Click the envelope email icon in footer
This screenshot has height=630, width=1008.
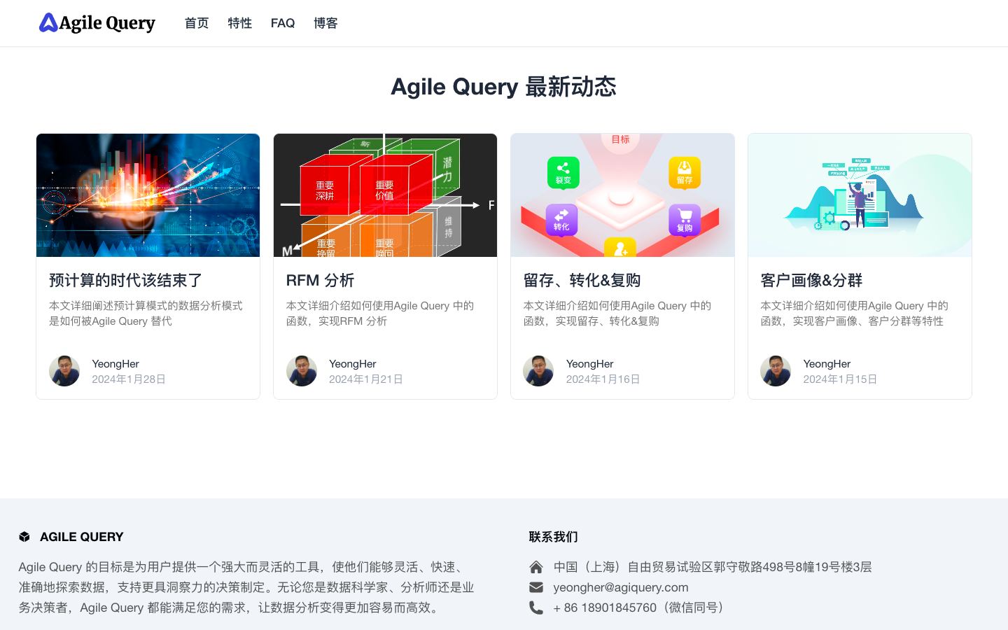536,587
